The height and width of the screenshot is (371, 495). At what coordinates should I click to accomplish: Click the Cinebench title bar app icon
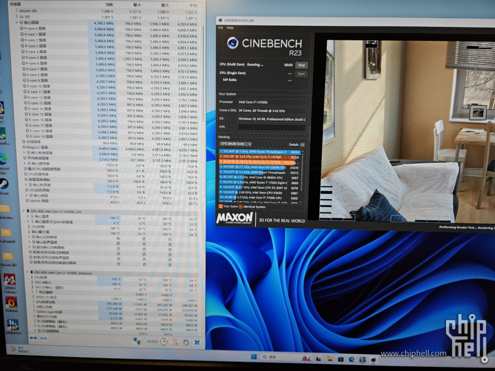(x=220, y=20)
